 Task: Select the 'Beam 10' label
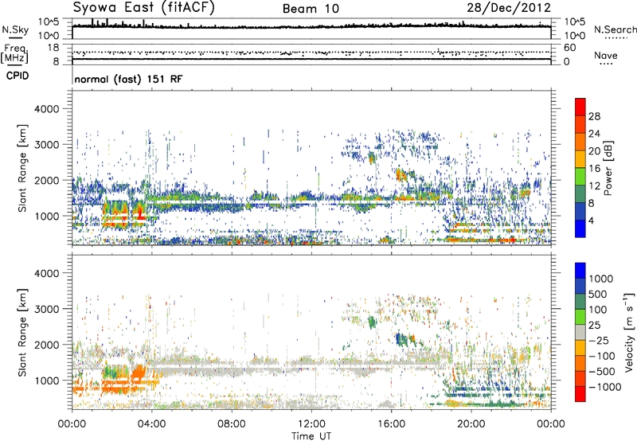point(311,9)
